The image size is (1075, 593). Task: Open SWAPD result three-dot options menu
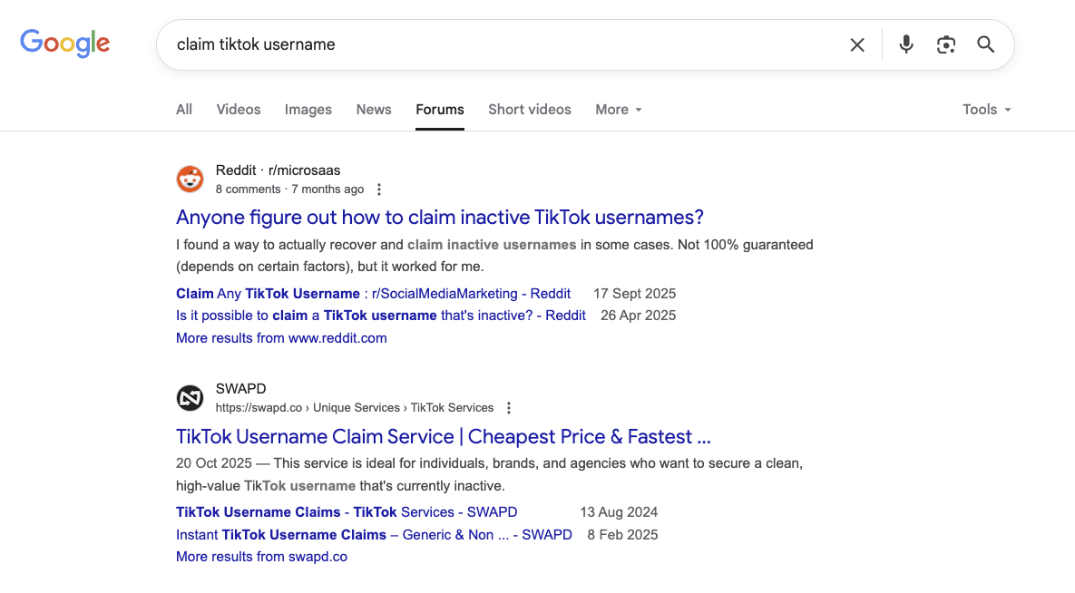[509, 408]
